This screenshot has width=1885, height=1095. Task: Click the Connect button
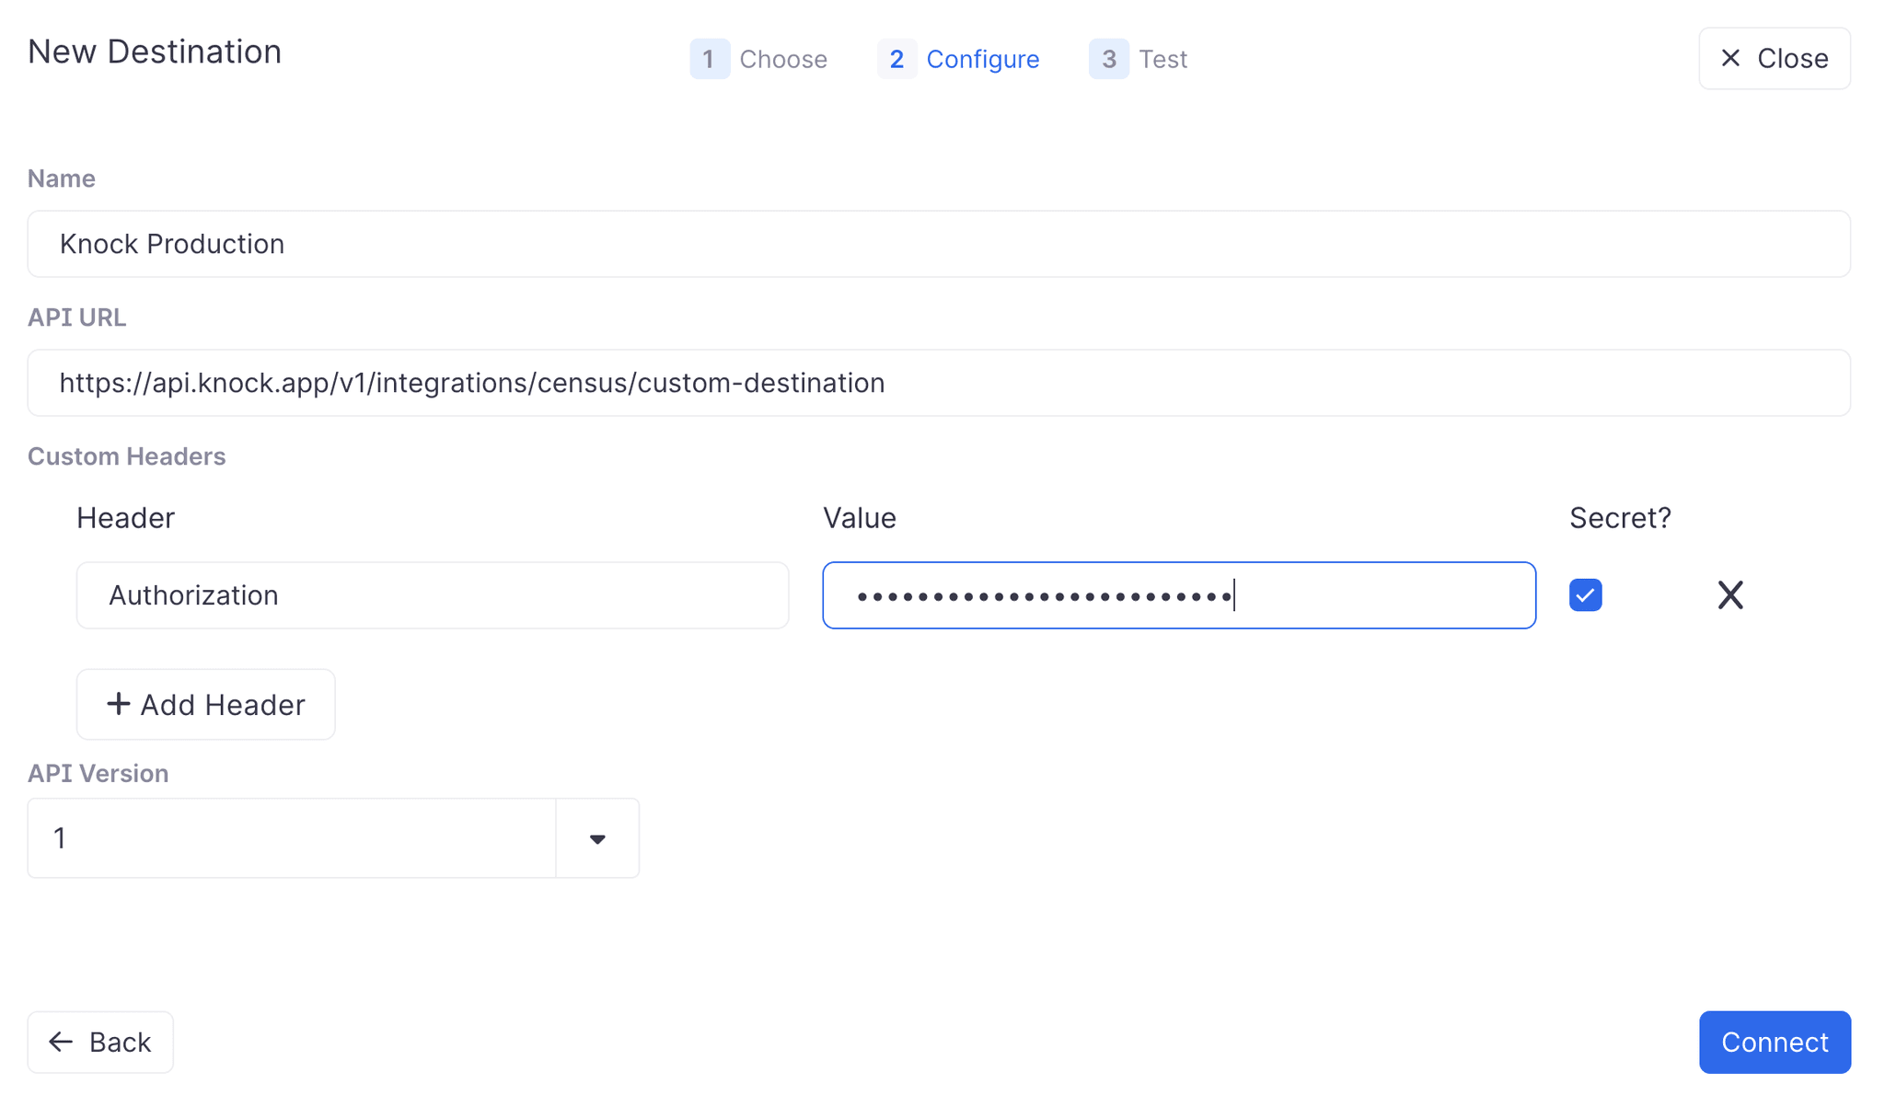pos(1775,1042)
